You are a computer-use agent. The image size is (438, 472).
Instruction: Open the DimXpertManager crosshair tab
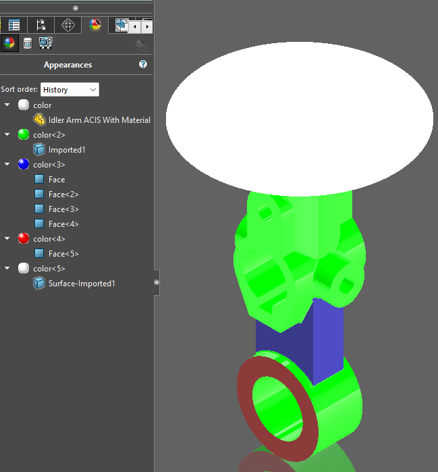68,25
